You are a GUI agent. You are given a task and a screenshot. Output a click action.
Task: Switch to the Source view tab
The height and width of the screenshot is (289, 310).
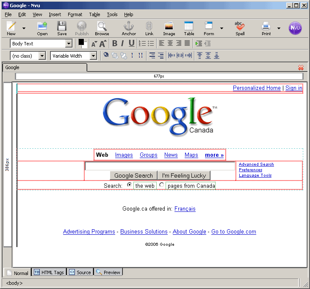[80, 272]
